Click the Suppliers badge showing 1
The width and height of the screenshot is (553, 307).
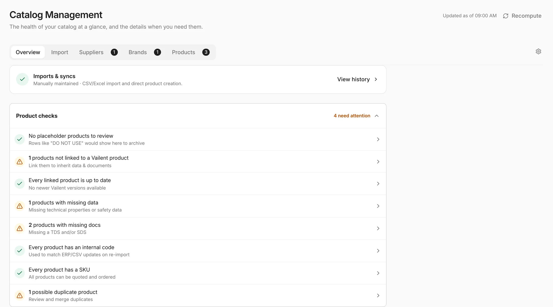(114, 52)
